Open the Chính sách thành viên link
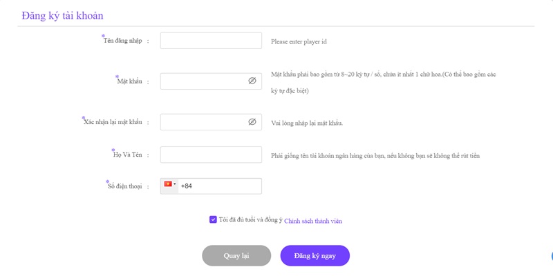553x276 pixels. (x=313, y=221)
